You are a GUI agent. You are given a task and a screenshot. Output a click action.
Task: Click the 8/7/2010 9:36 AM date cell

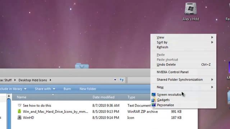(106, 105)
